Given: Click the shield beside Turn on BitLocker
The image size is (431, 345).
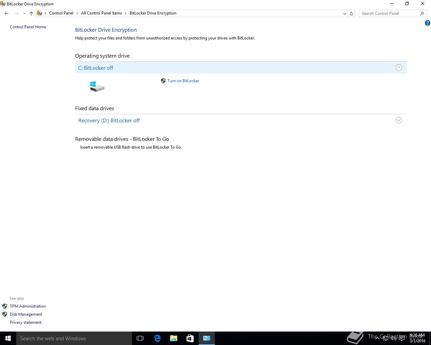Looking at the screenshot, I should coord(163,81).
